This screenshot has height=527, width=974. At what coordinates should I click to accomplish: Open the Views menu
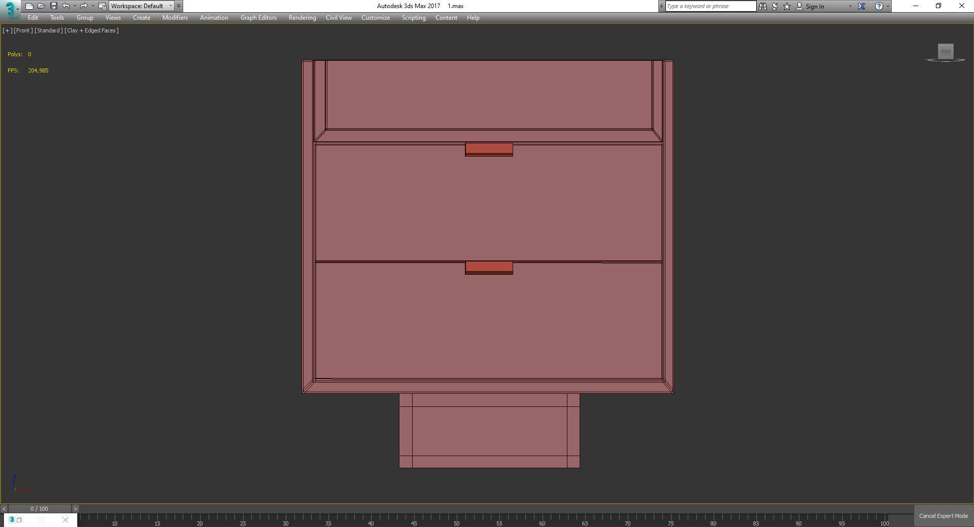point(113,18)
